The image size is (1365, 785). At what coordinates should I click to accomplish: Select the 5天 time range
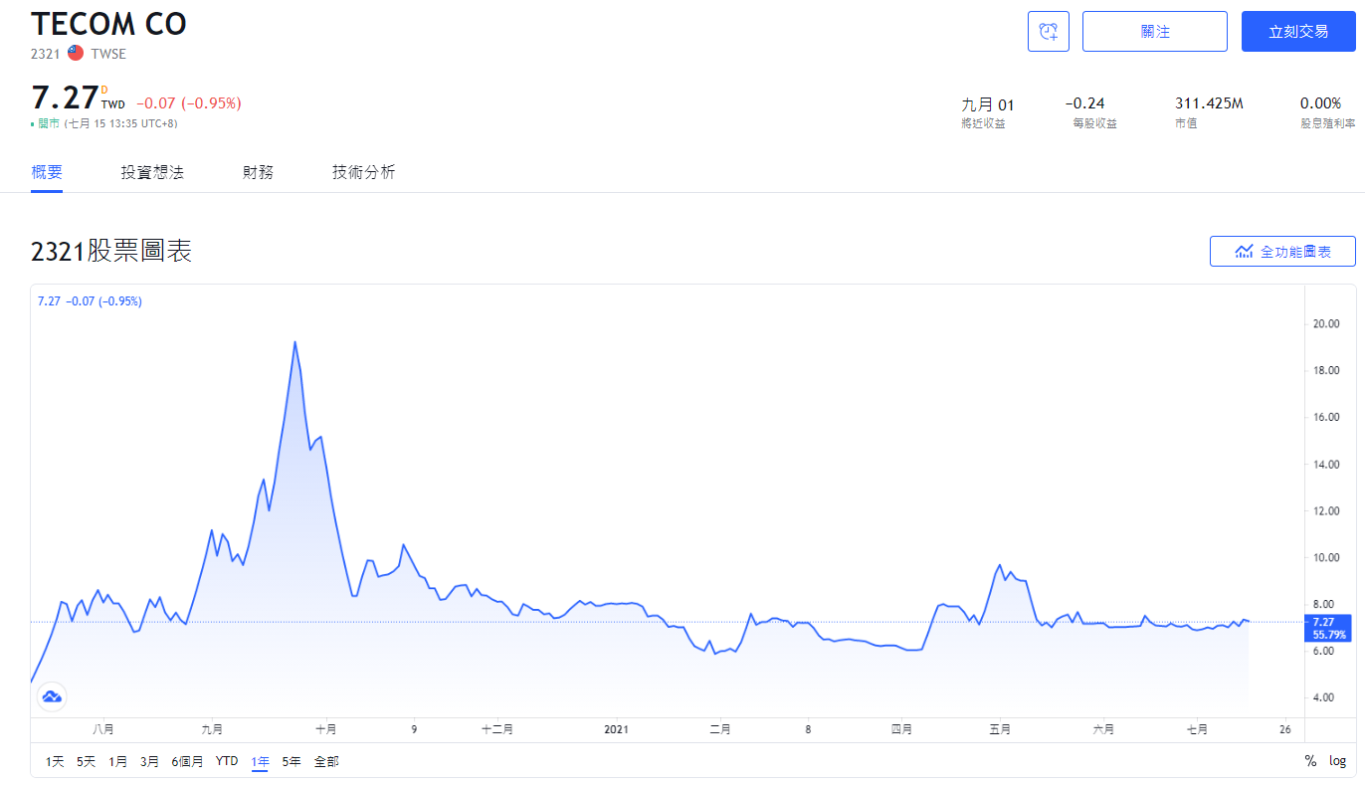point(87,761)
